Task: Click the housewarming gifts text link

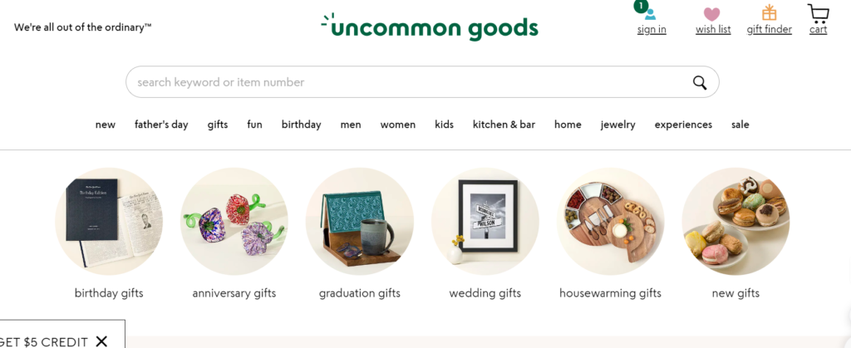Action: point(610,293)
